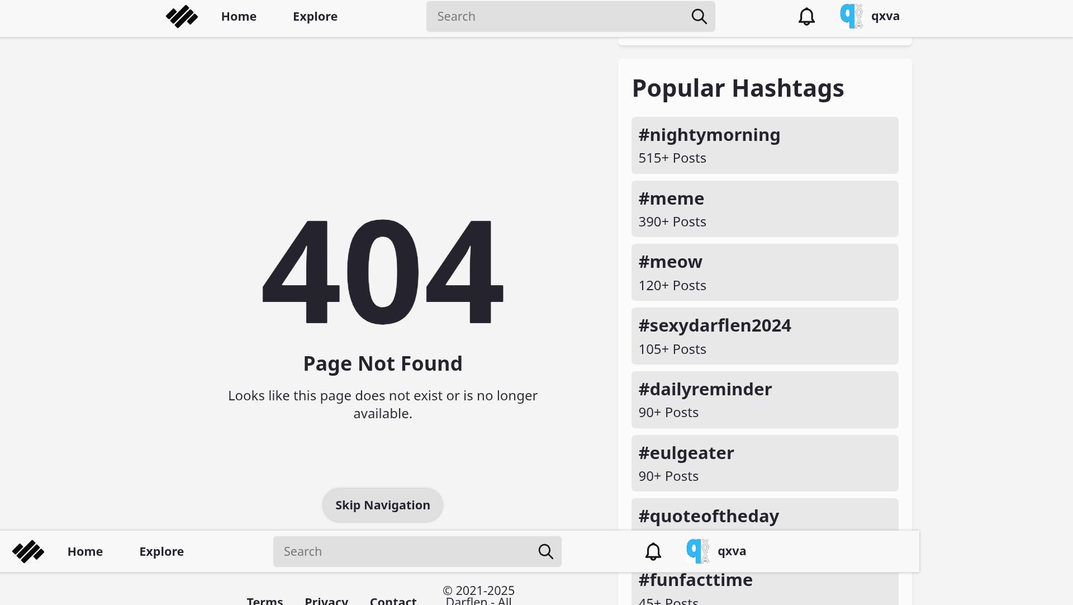Image resolution: width=1073 pixels, height=605 pixels.
Task: Click the Darflen logo in the lower navigation bar
Action: pos(28,551)
